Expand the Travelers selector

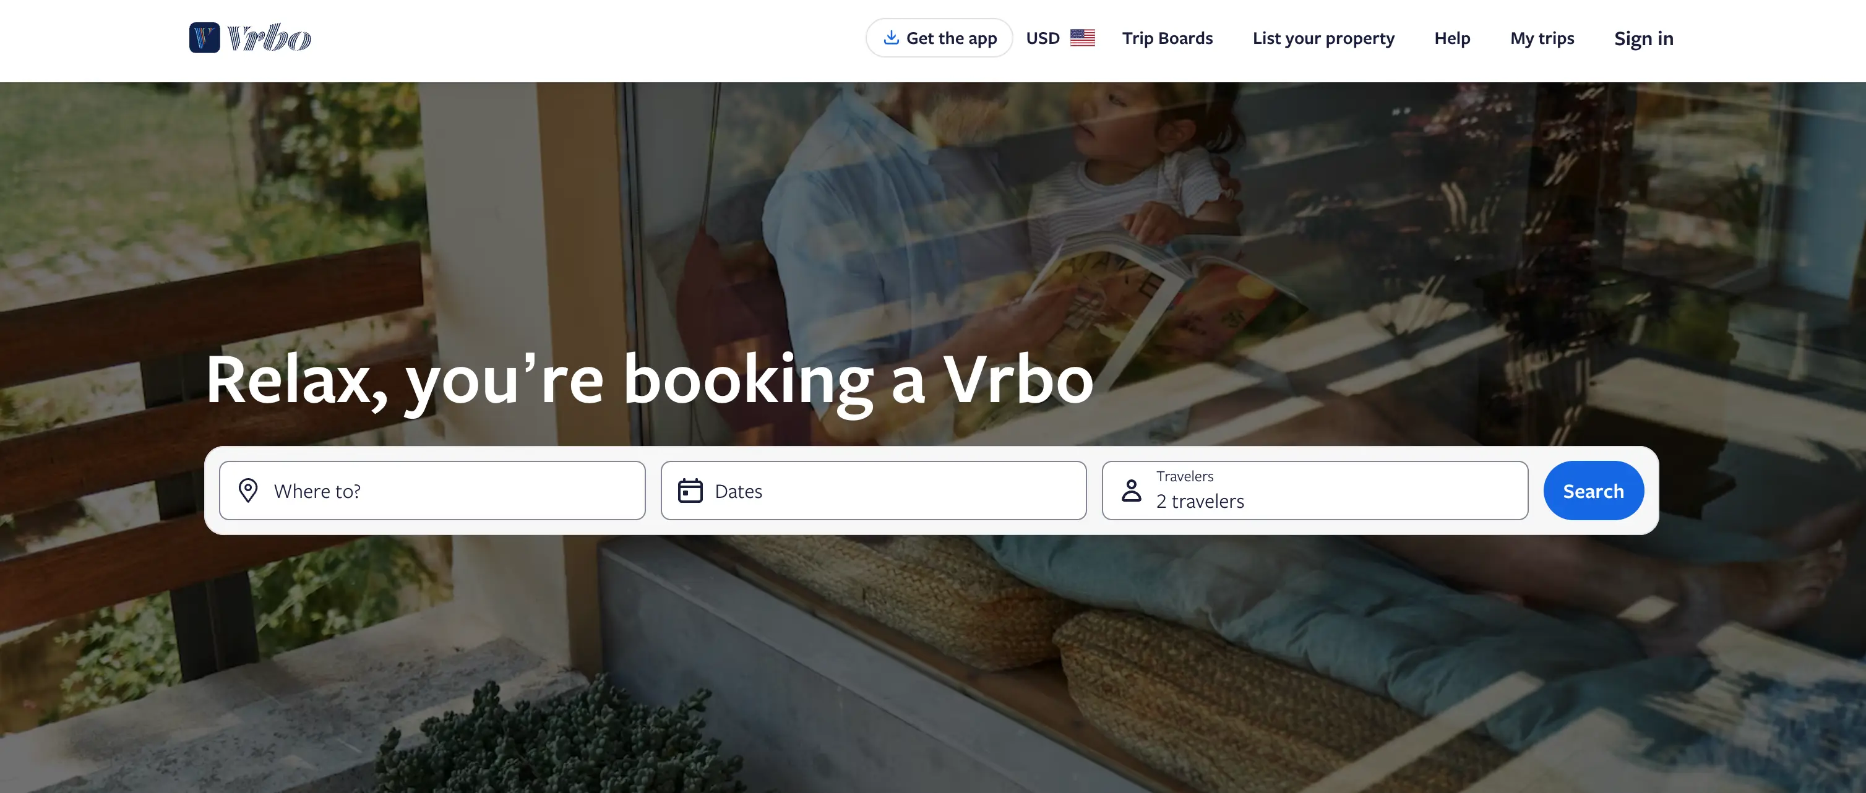(x=1315, y=491)
